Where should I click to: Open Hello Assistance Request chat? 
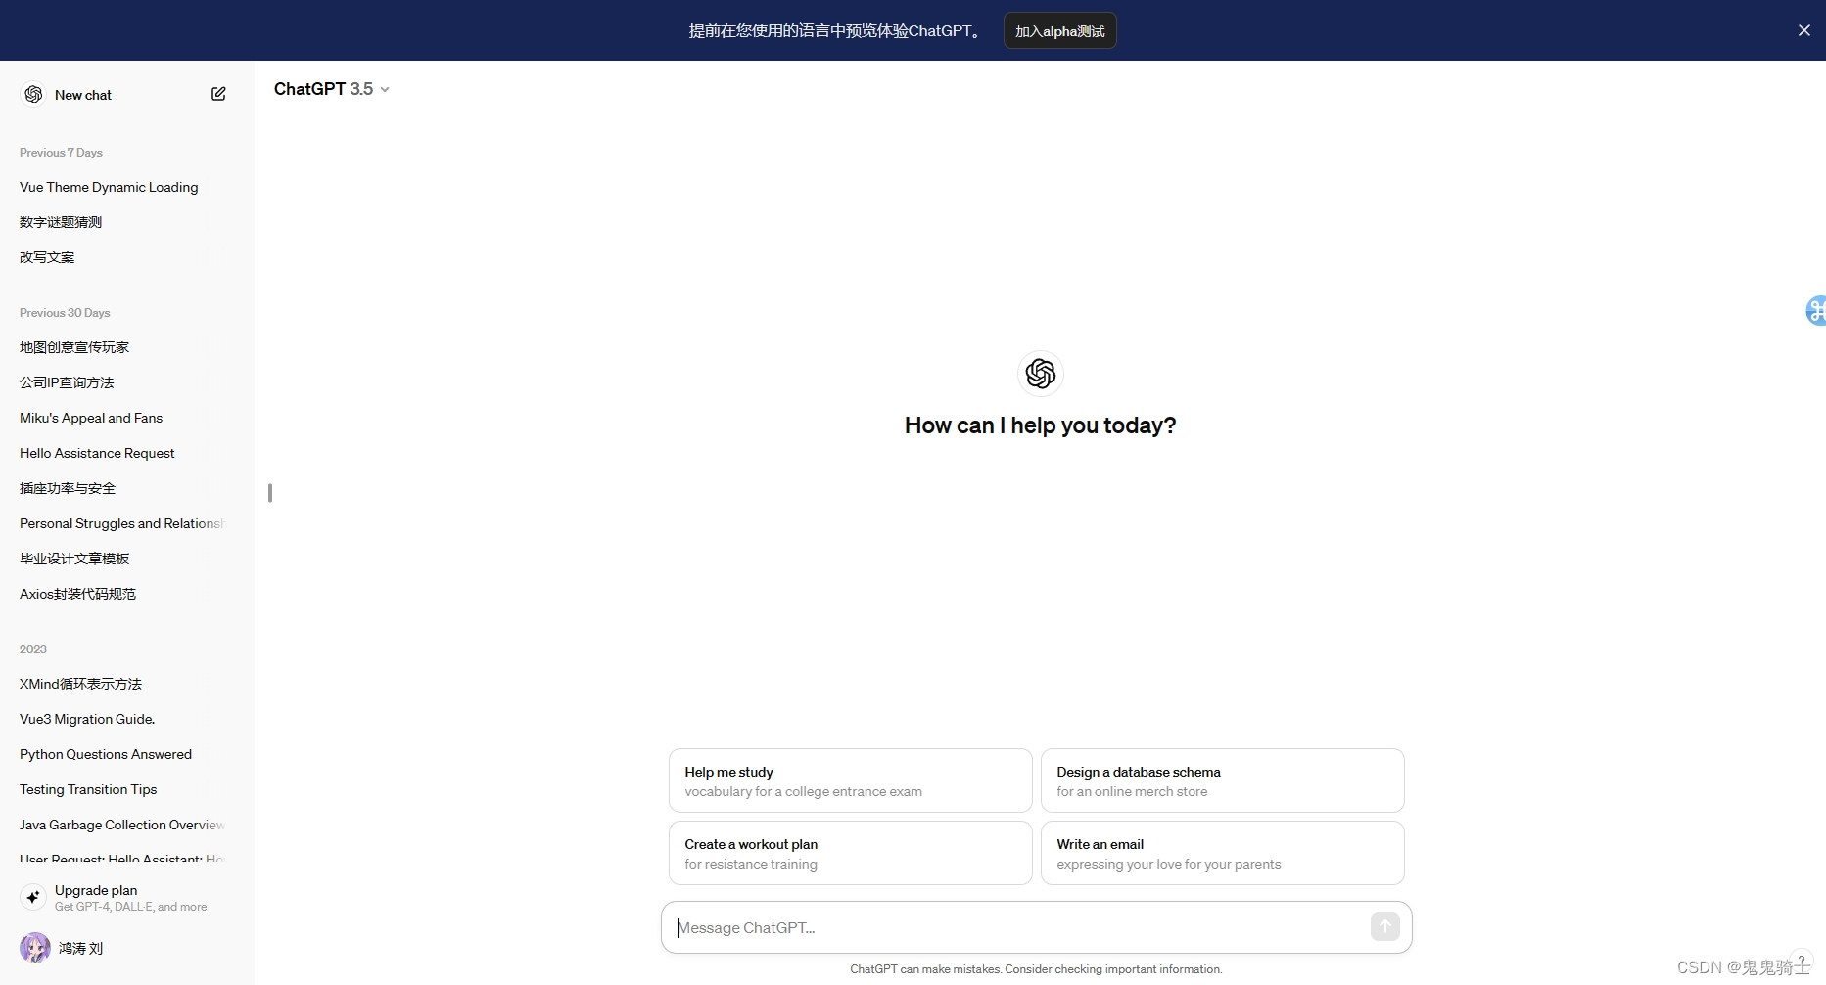(122, 453)
